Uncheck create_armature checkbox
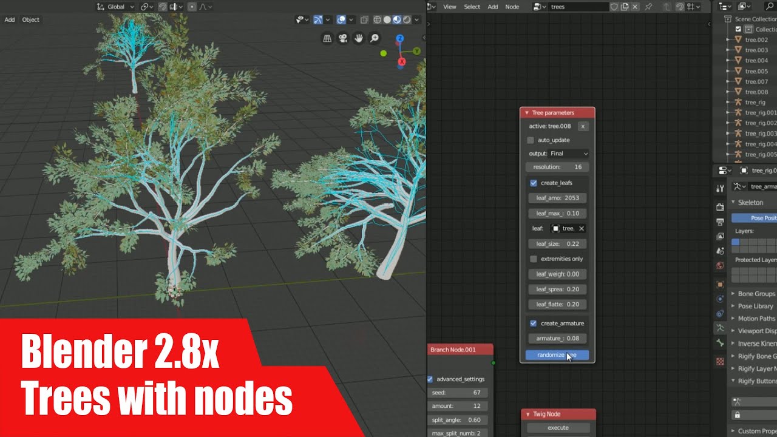This screenshot has width=777, height=437. (x=534, y=324)
